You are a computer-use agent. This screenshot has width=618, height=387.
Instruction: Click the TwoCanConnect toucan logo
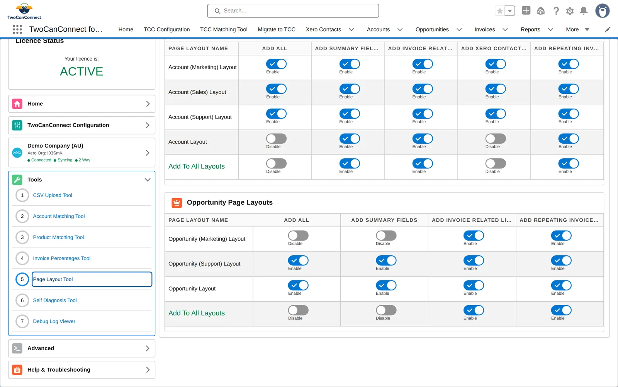pos(24,11)
